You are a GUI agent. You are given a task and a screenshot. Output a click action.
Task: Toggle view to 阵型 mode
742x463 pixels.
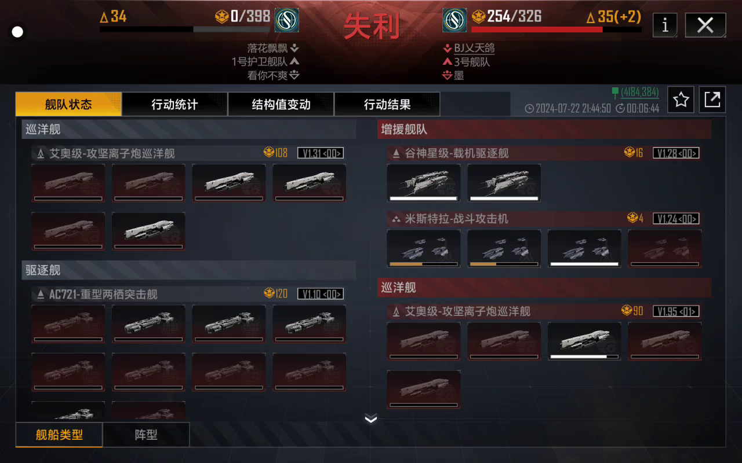146,435
